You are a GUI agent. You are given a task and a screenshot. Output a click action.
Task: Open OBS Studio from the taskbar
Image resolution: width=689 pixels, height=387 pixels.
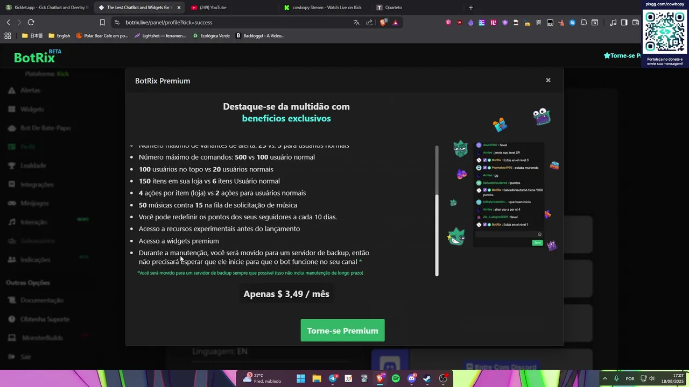pyautogui.click(x=443, y=378)
